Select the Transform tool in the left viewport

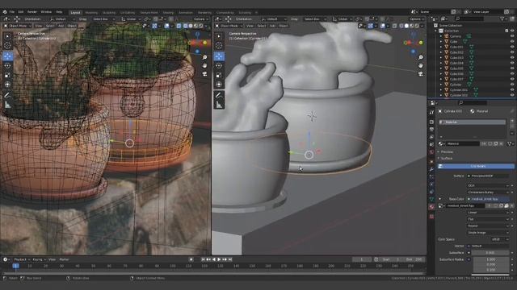7,85
